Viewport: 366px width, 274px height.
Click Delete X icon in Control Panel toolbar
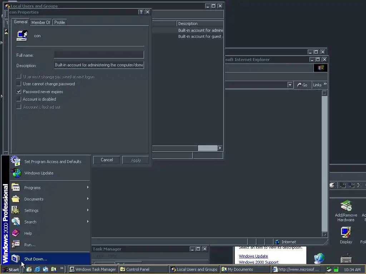coord(360,185)
